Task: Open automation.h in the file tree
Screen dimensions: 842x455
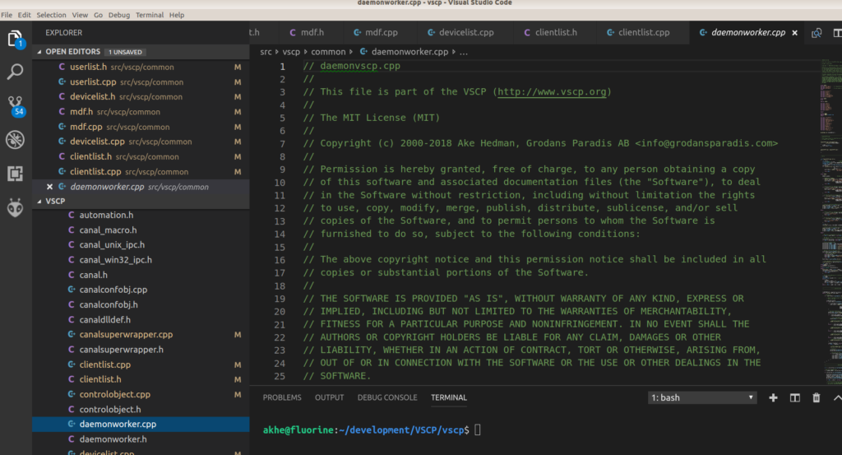Action: 141,215
